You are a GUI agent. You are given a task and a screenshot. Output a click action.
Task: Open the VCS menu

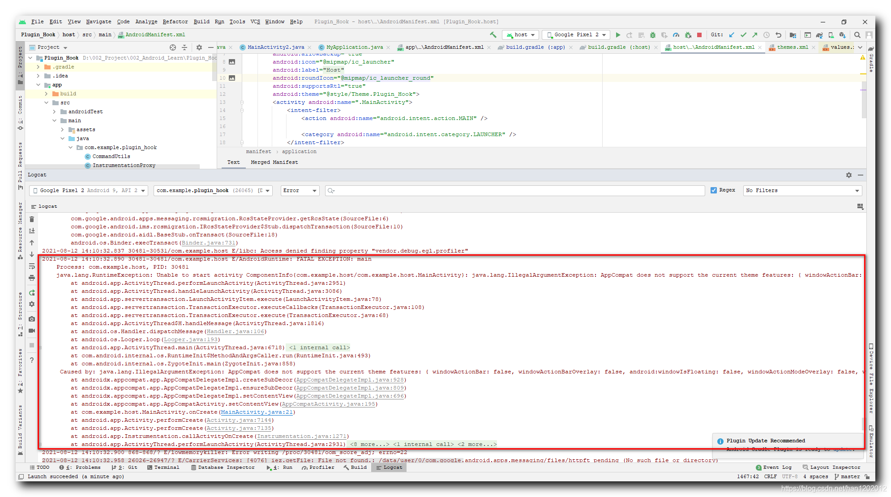(x=255, y=21)
